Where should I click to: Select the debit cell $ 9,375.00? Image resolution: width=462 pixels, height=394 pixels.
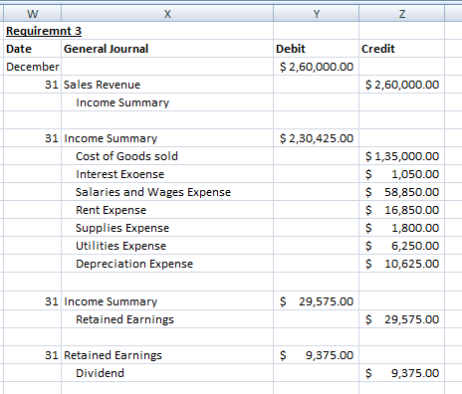click(317, 355)
